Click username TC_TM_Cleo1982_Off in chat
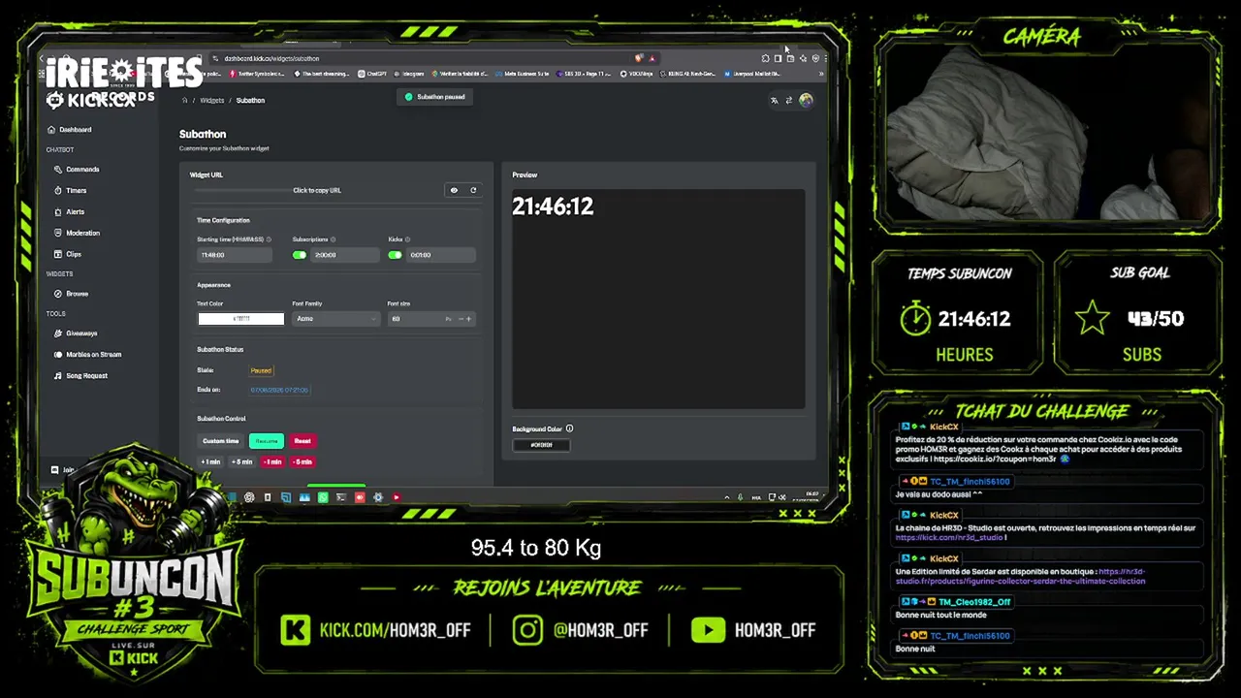 point(974,602)
